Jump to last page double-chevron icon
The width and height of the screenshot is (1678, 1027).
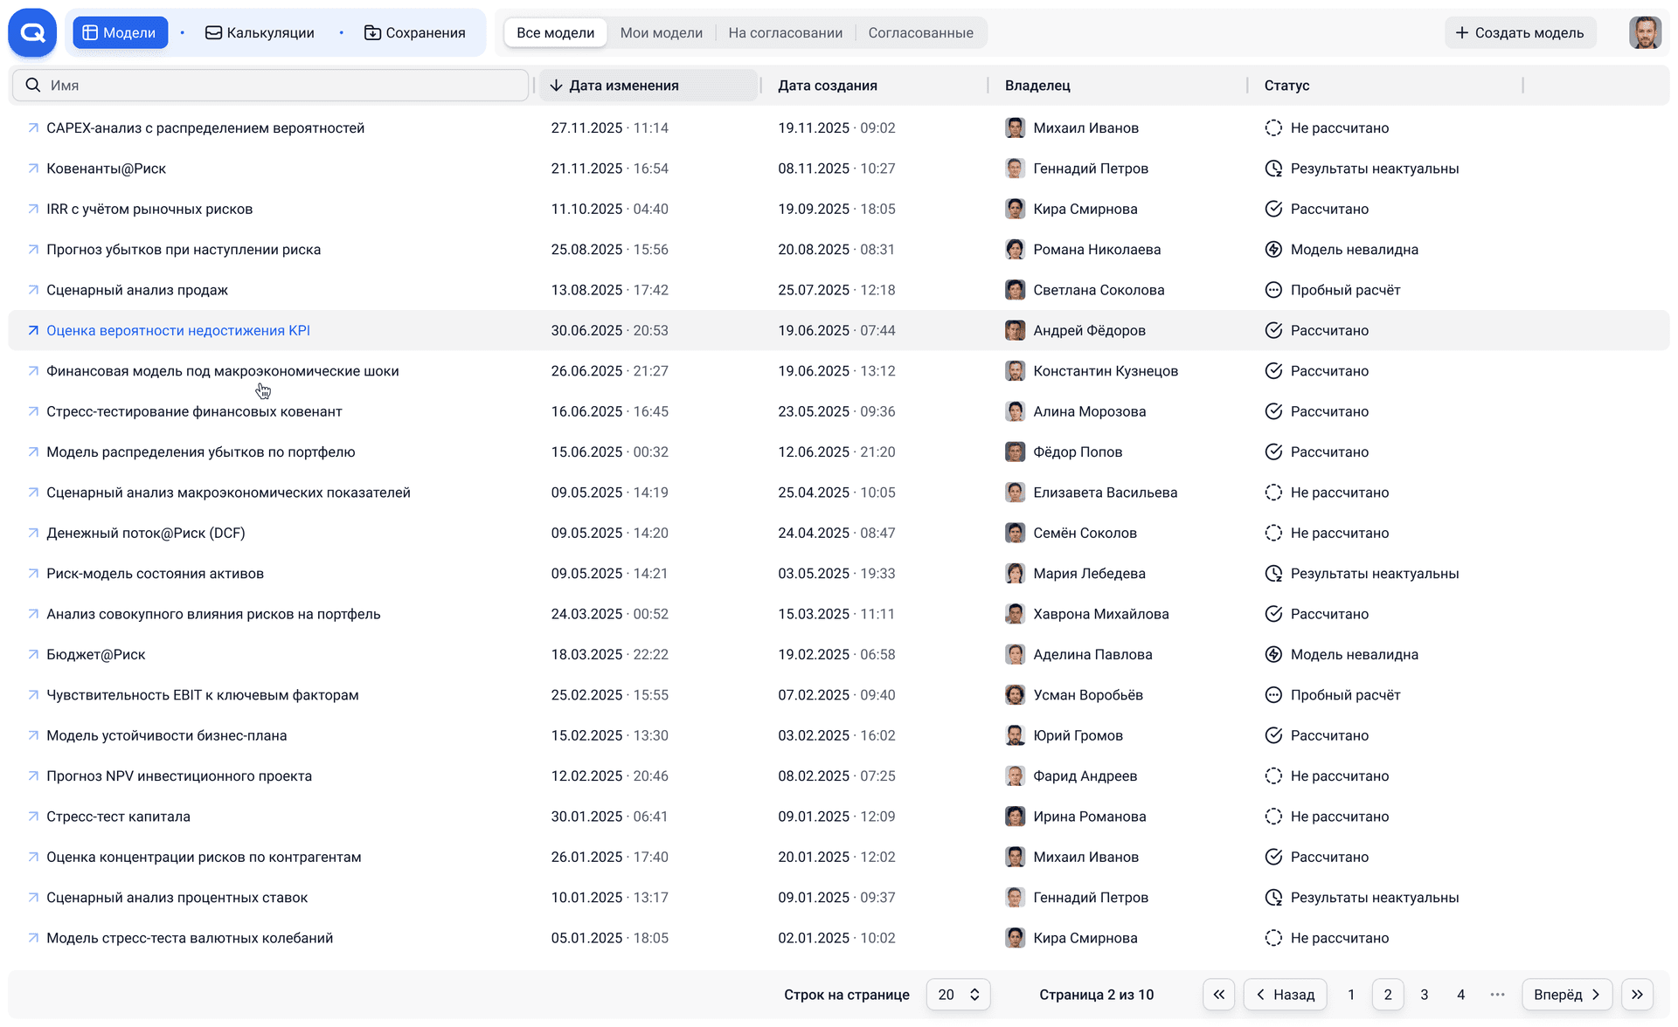point(1637,995)
